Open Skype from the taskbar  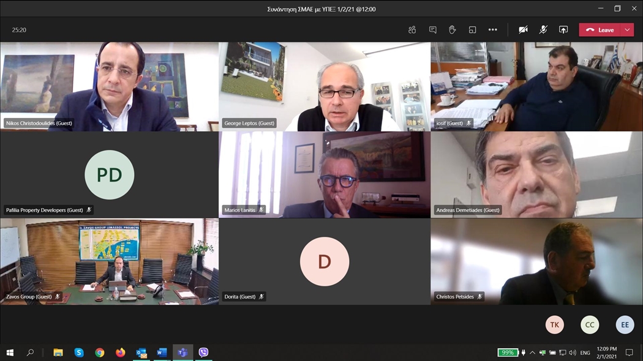pos(79,352)
